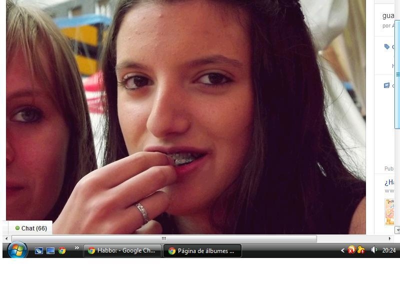Open the red security shield tray icon
Viewport: 400px width, 300px height.
point(351,250)
